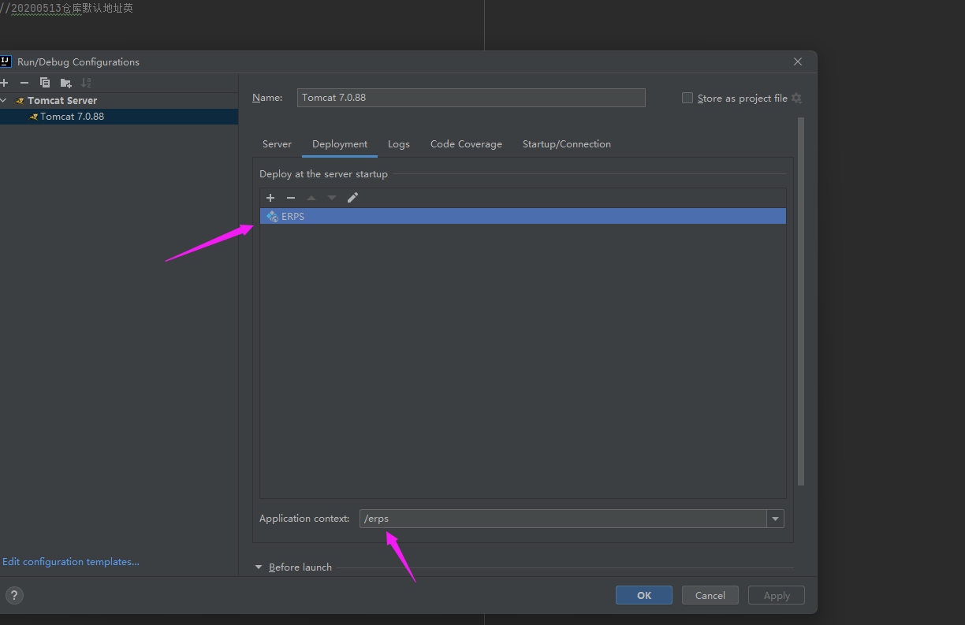Screen dimensions: 965x625
Task: Go to Code Coverage tab
Action: coord(466,144)
